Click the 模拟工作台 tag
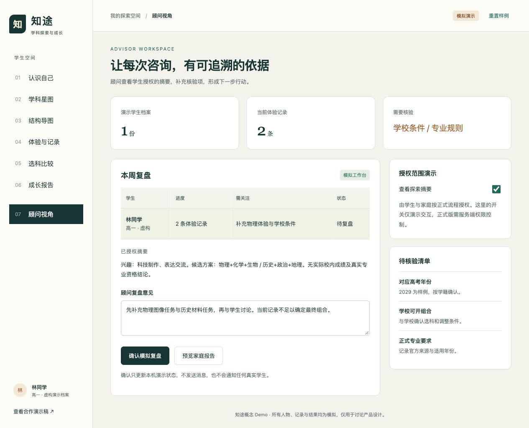Image resolution: width=529 pixels, height=428 pixels. coord(355,175)
